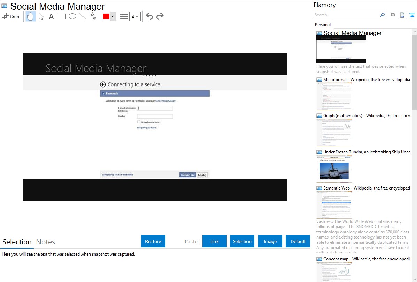Click the 'Nie pamiętasz hasła?' link
417x282 pixels.
tap(147, 128)
